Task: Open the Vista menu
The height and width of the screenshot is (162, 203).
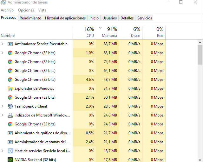Action: 42,10
